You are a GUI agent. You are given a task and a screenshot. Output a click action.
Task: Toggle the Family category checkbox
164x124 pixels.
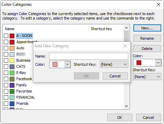point(6,85)
